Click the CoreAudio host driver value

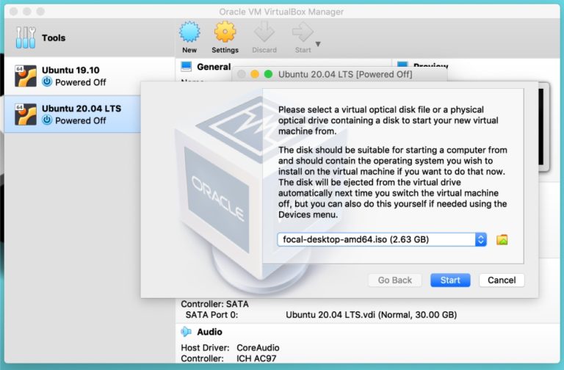pos(258,348)
